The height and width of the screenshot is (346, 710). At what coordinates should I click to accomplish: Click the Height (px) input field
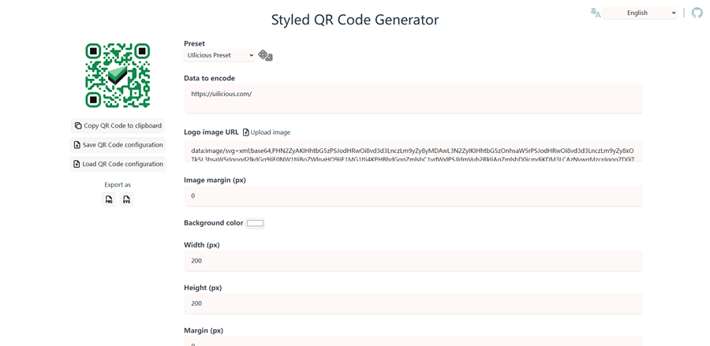click(413, 303)
